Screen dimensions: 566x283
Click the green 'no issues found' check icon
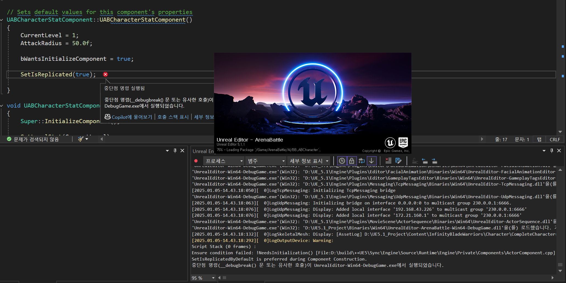click(x=9, y=139)
